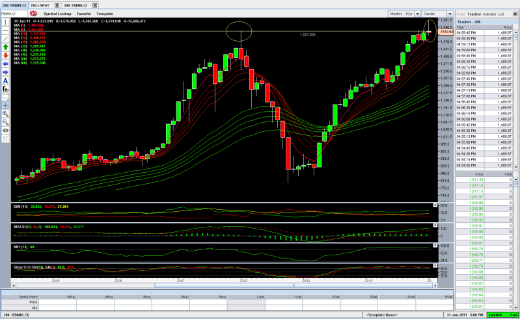Close the Slow STO indicator panel
This screenshot has height=319, width=520.
(x=435, y=266)
